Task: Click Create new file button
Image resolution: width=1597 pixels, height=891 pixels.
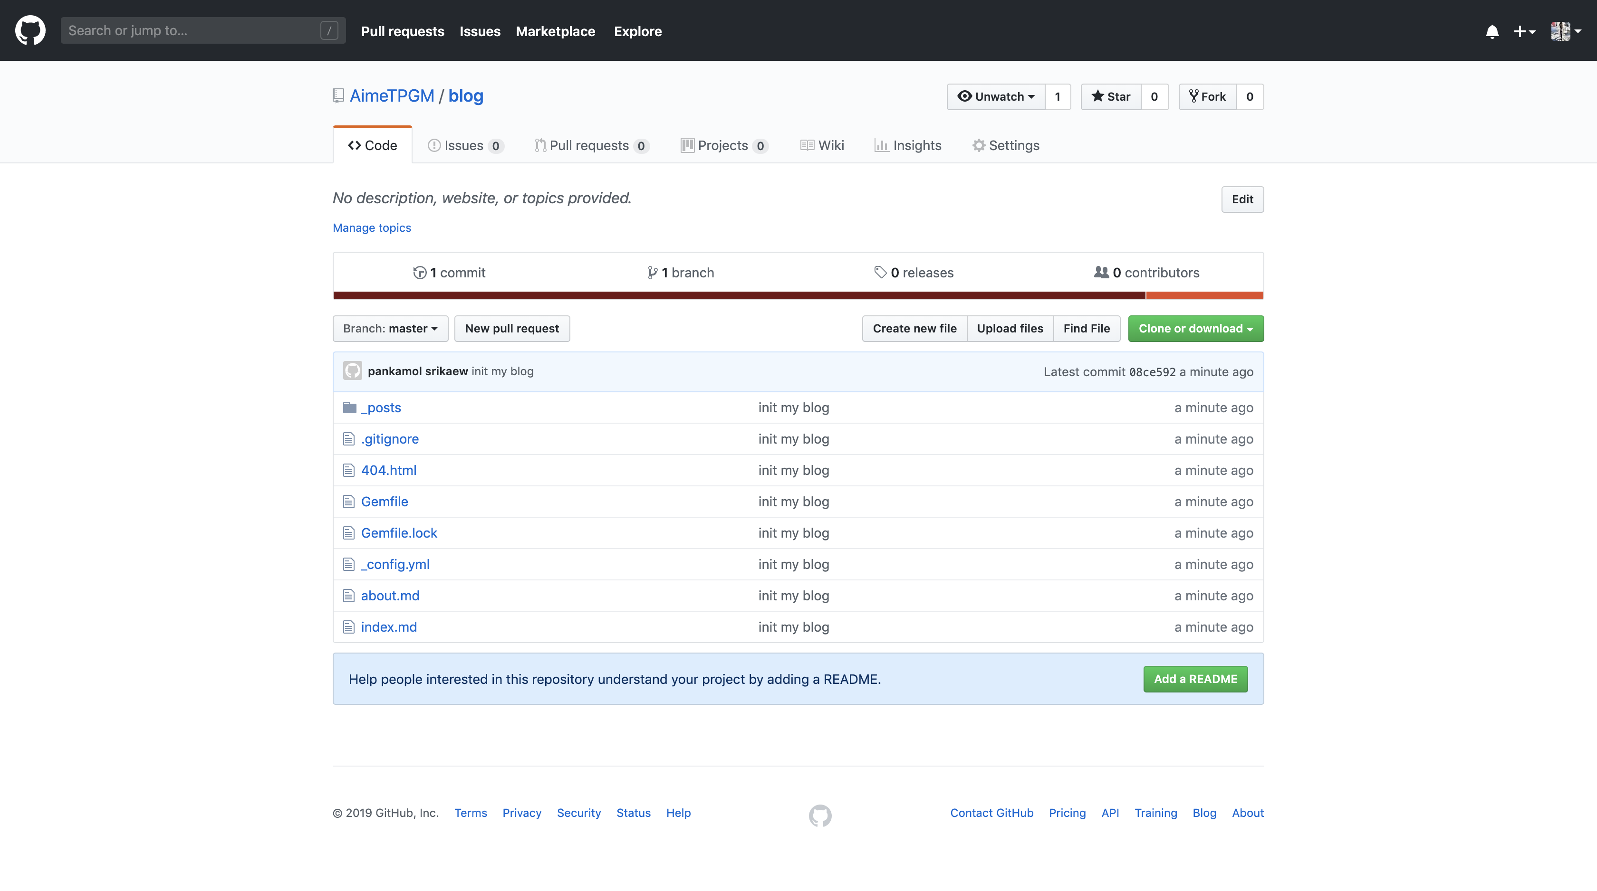Action: click(x=914, y=328)
